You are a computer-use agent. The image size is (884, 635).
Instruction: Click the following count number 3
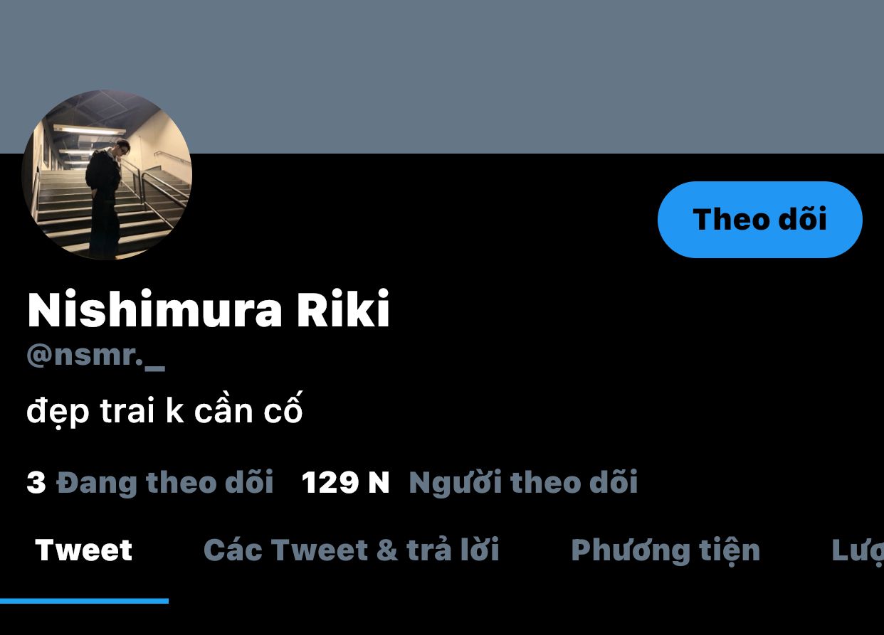click(x=36, y=483)
